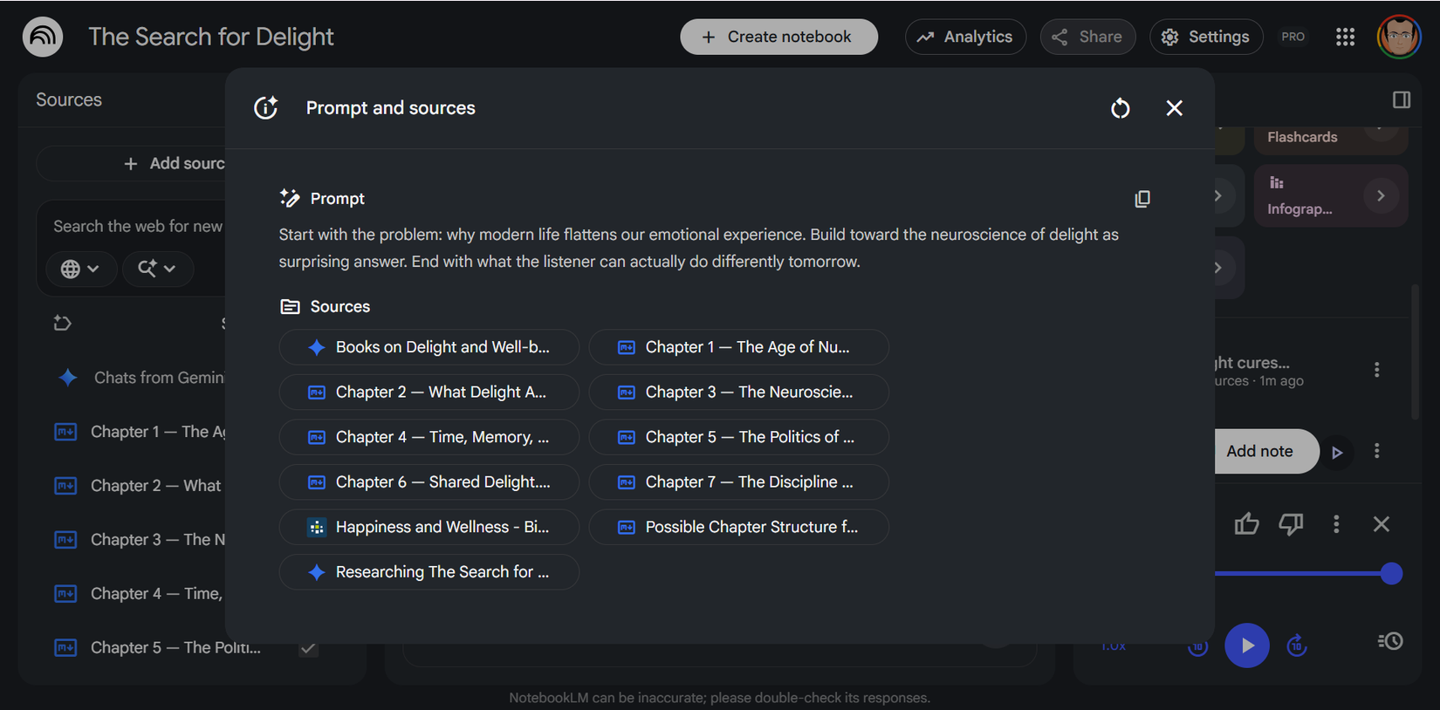
Task: Toggle the studio side panel icon
Action: [1402, 99]
